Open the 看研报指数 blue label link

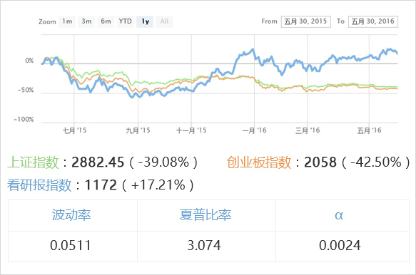39,185
